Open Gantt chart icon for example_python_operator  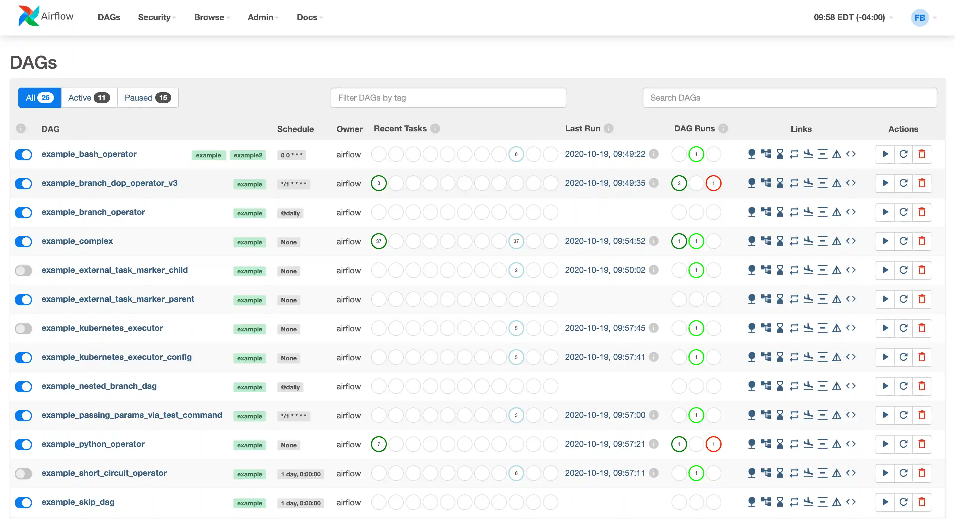(x=822, y=444)
